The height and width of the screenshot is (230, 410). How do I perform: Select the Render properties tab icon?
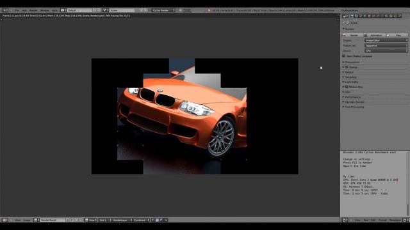pos(352,16)
